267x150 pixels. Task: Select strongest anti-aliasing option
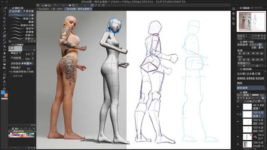[30, 63]
